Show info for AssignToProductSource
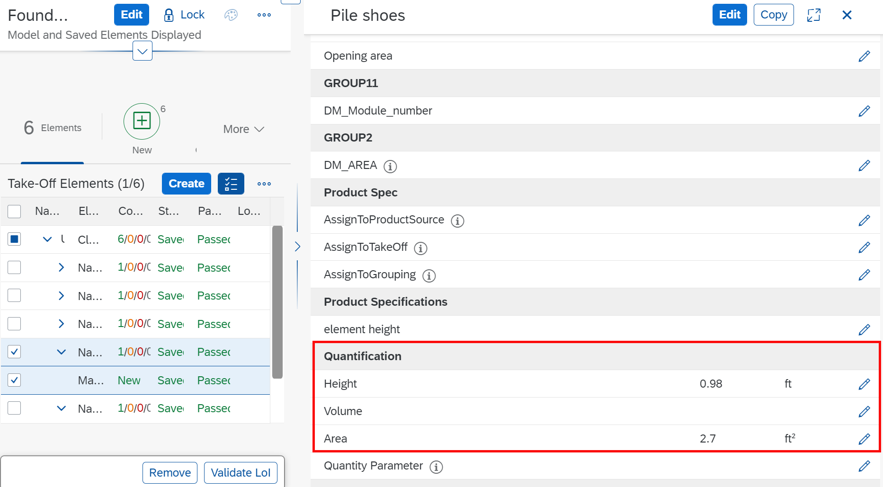 (457, 221)
